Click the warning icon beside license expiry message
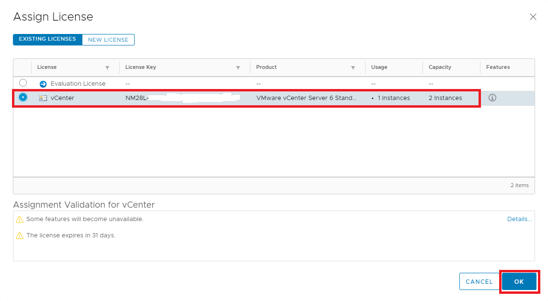The height and width of the screenshot is (301, 548). [x=19, y=235]
